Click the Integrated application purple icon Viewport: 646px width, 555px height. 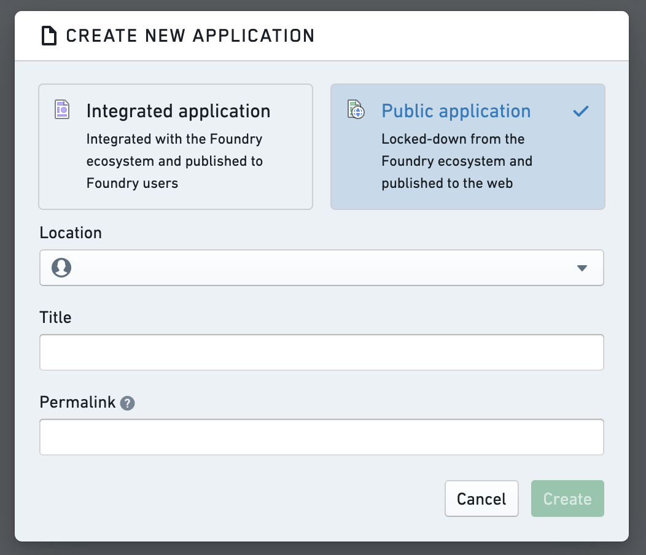pyautogui.click(x=62, y=109)
